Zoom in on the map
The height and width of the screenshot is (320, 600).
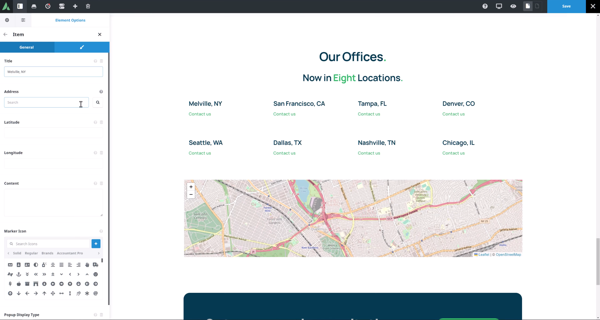pyautogui.click(x=191, y=187)
